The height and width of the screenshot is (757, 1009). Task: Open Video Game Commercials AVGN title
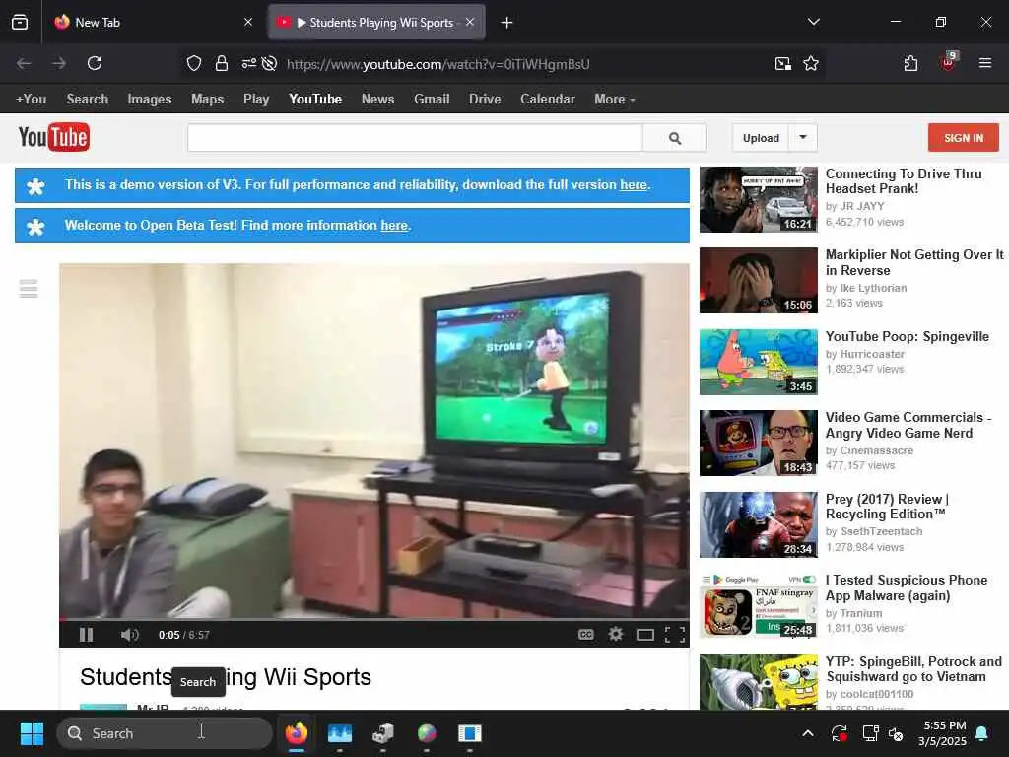point(908,425)
